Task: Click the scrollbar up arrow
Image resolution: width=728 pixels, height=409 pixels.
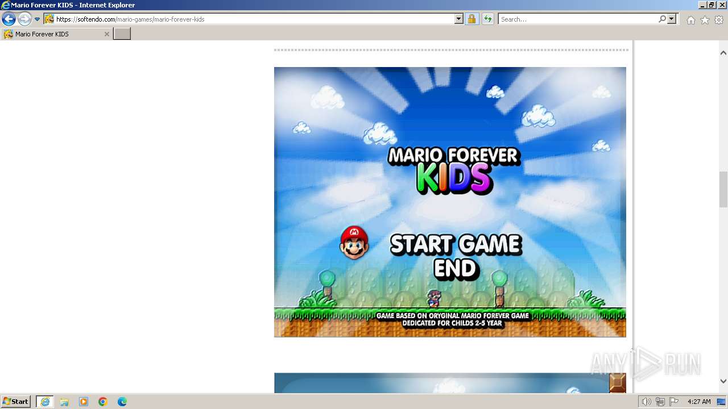Action: point(723,53)
